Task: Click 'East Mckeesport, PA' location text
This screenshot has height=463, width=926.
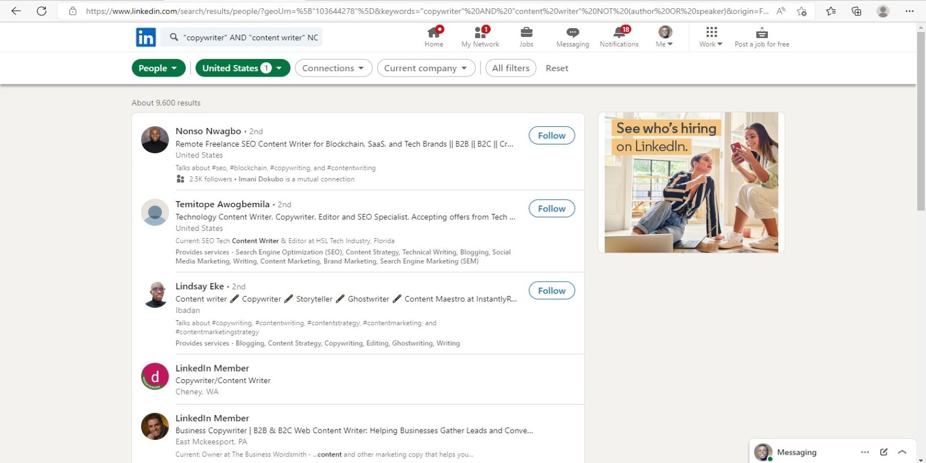Action: 211,442
